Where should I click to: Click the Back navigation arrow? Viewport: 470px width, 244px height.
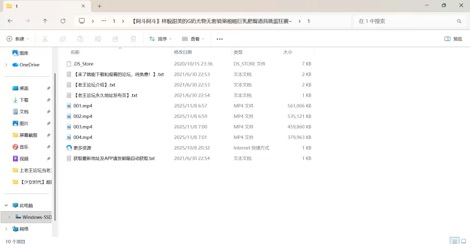(10, 21)
